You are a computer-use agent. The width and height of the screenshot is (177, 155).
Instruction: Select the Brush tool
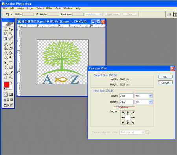click(11, 44)
